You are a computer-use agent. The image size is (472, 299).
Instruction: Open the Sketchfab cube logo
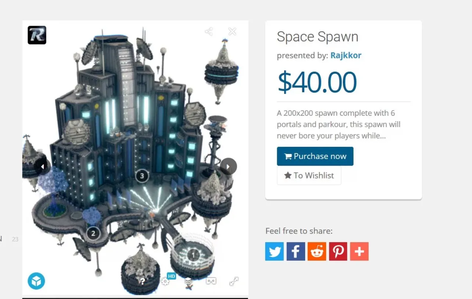(x=36, y=281)
